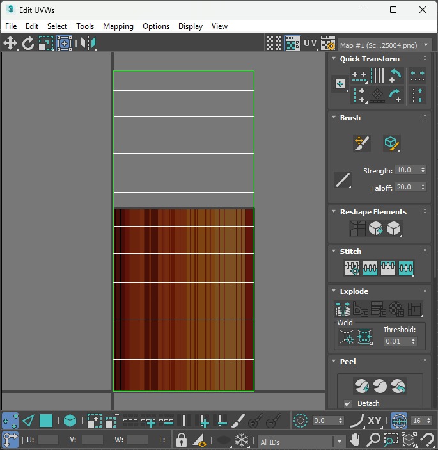Select the Paint Move brush tool
Viewport: 438px width, 450px height.
point(362,143)
